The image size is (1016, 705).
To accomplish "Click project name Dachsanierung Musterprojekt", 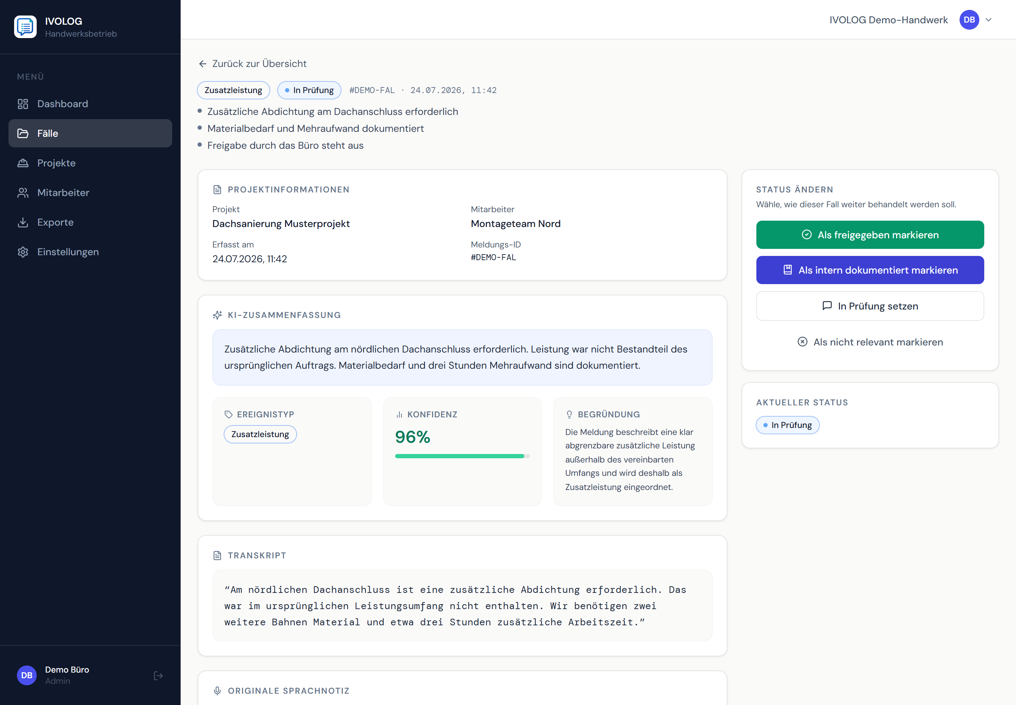I will click(x=281, y=223).
